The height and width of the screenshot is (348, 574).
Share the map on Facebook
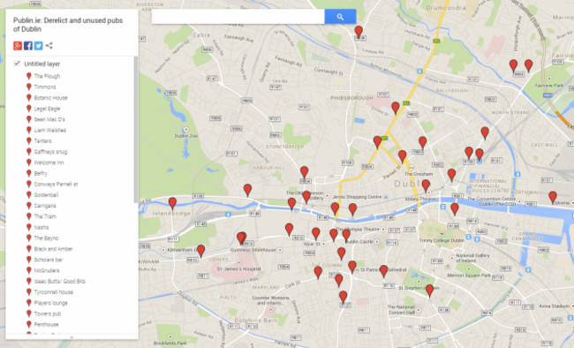point(28,46)
